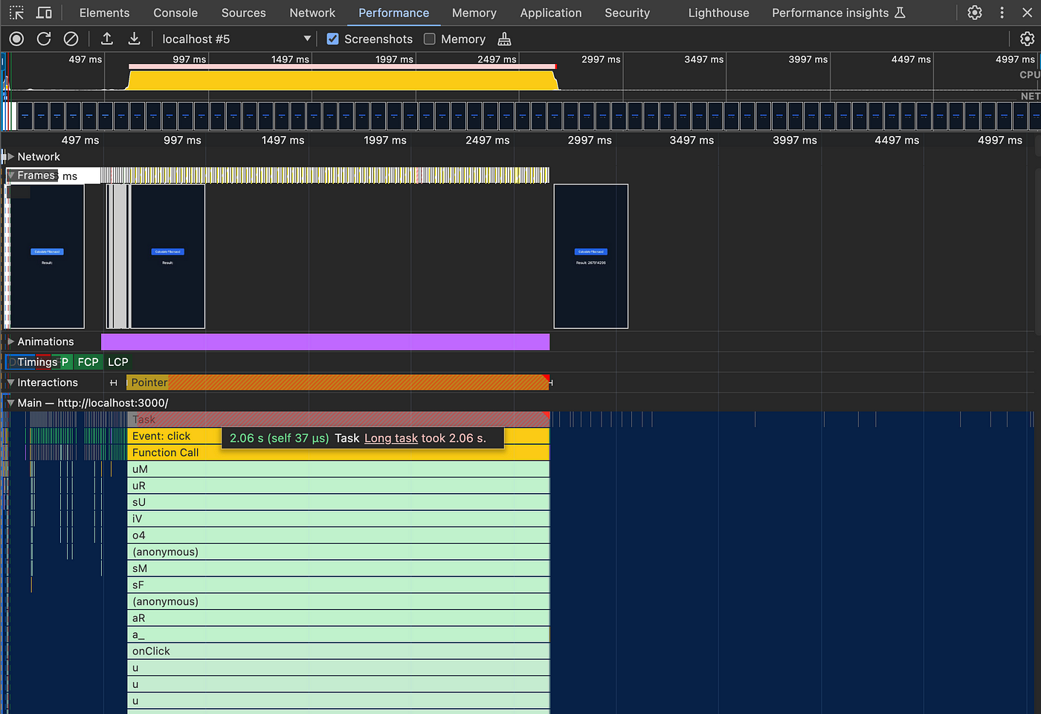Screen dimensions: 1041x714
Task: Enable the Memory checkbox
Action: pyautogui.click(x=430, y=39)
